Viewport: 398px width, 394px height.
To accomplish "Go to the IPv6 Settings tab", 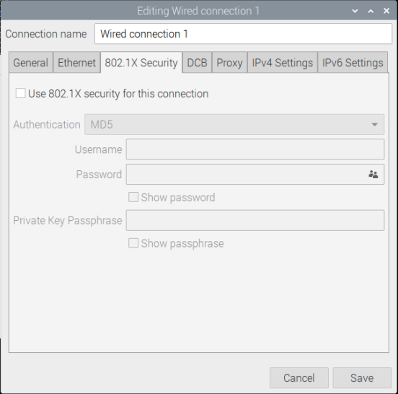I will coord(353,63).
